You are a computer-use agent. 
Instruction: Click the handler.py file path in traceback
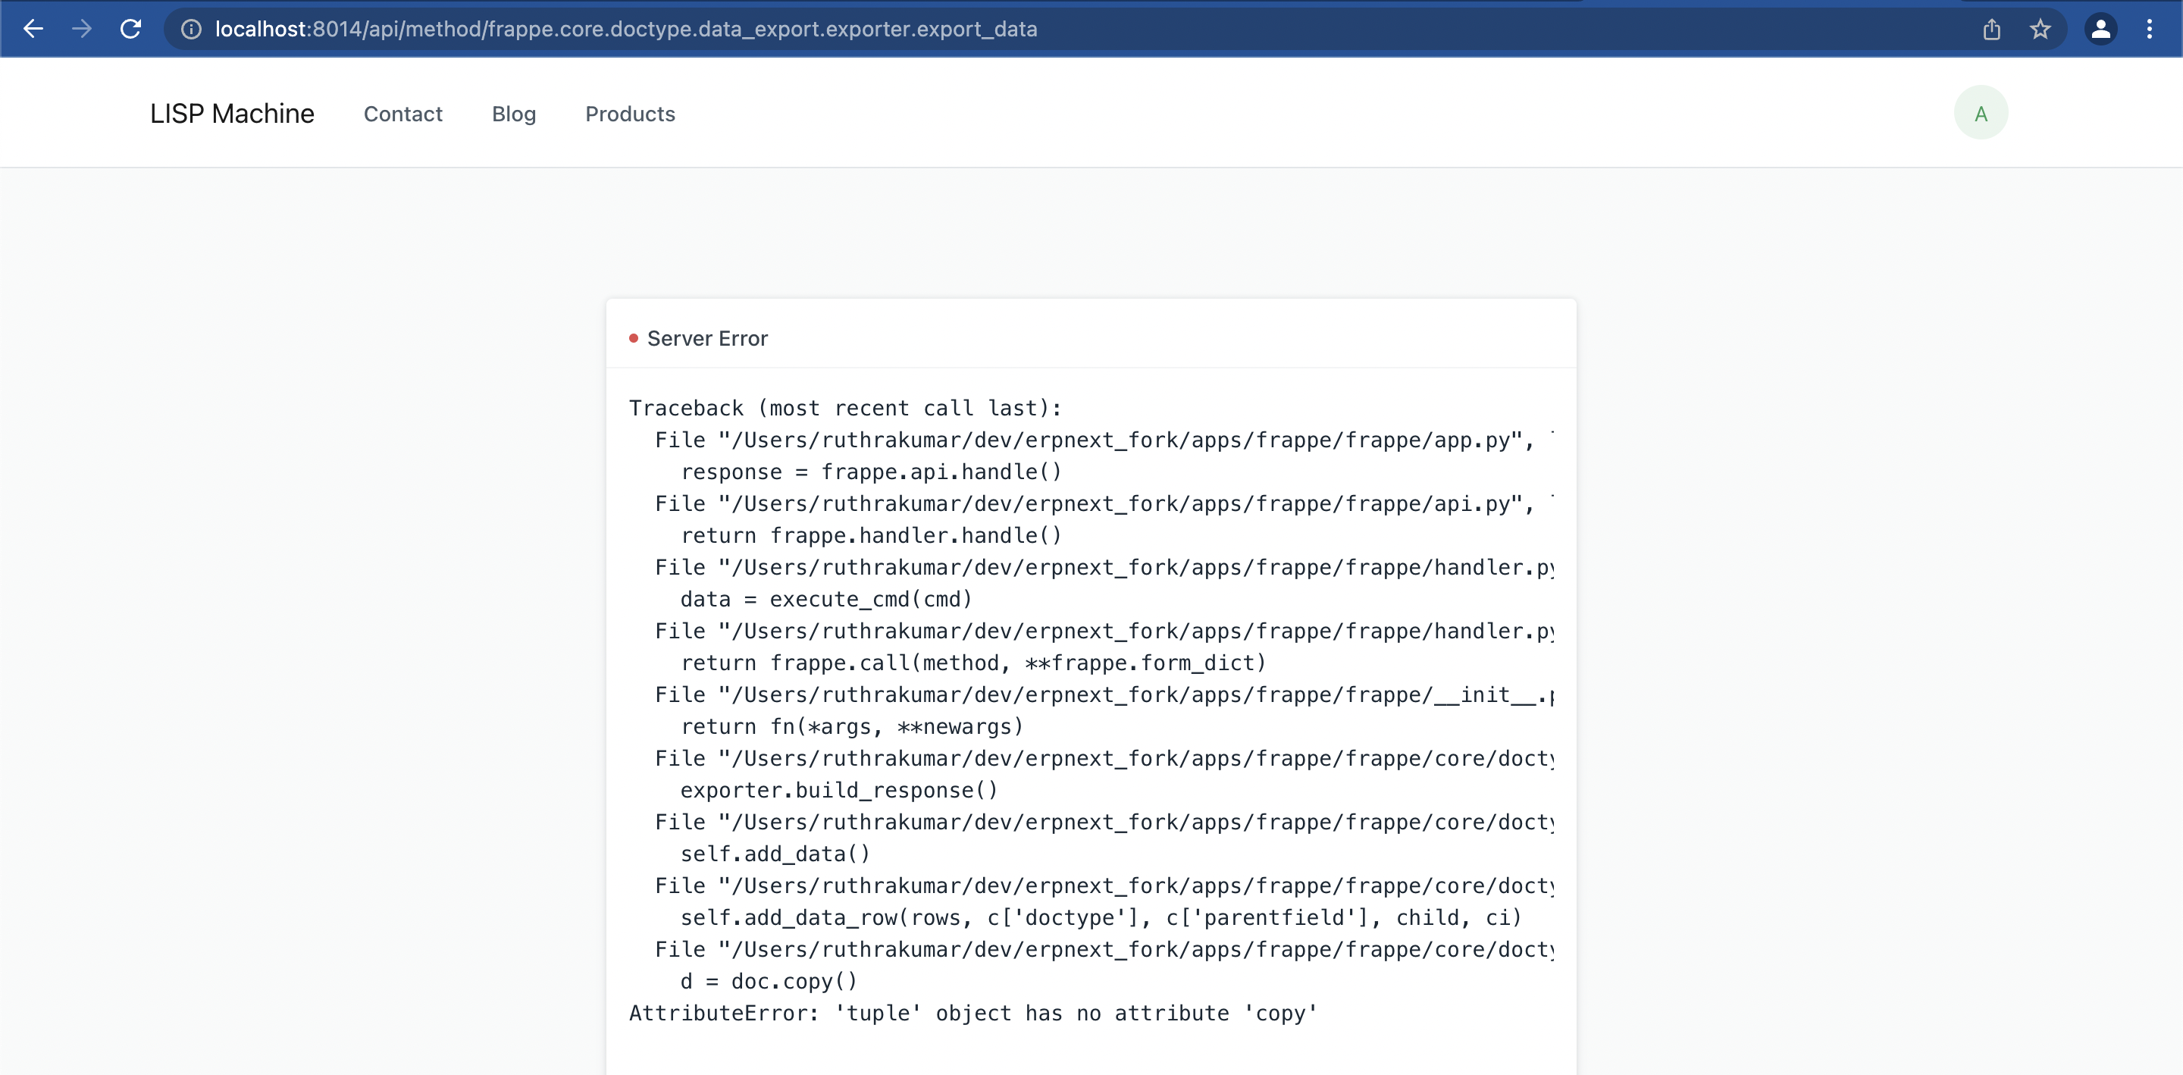coord(1101,567)
